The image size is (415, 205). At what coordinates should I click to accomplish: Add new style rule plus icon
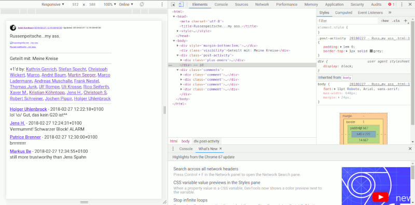(x=406, y=21)
